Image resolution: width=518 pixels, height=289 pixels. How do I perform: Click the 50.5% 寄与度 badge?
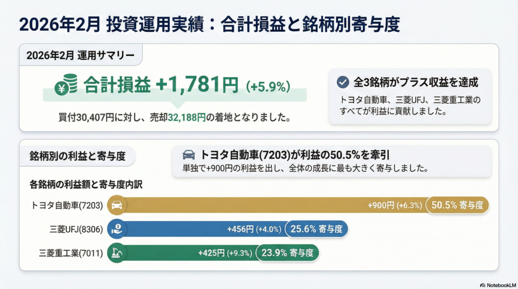458,206
